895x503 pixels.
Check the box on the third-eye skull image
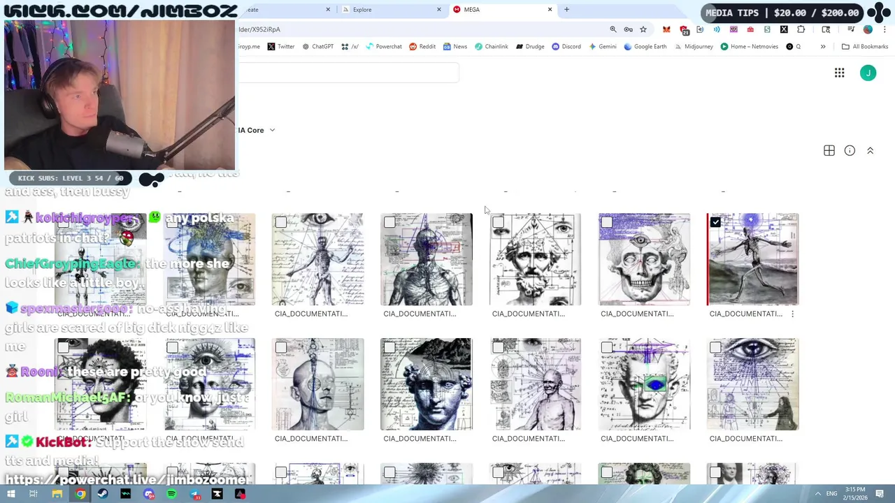607,222
